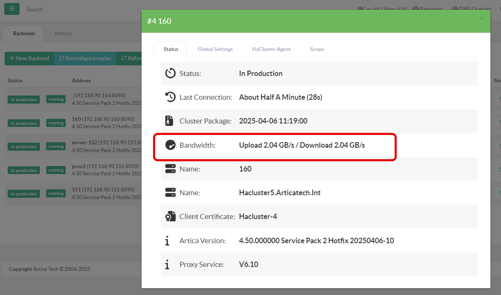Click the New Backend button
The image size is (501, 295).
click(29, 59)
